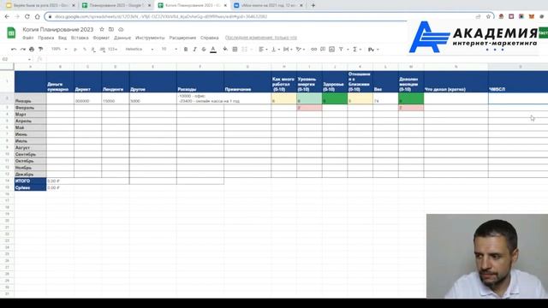Open the text color picker

213,50
